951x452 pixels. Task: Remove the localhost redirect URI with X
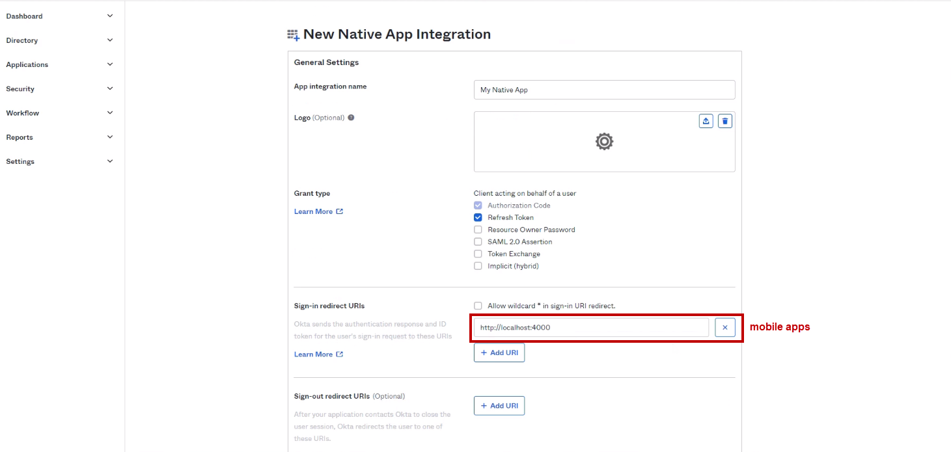click(724, 328)
